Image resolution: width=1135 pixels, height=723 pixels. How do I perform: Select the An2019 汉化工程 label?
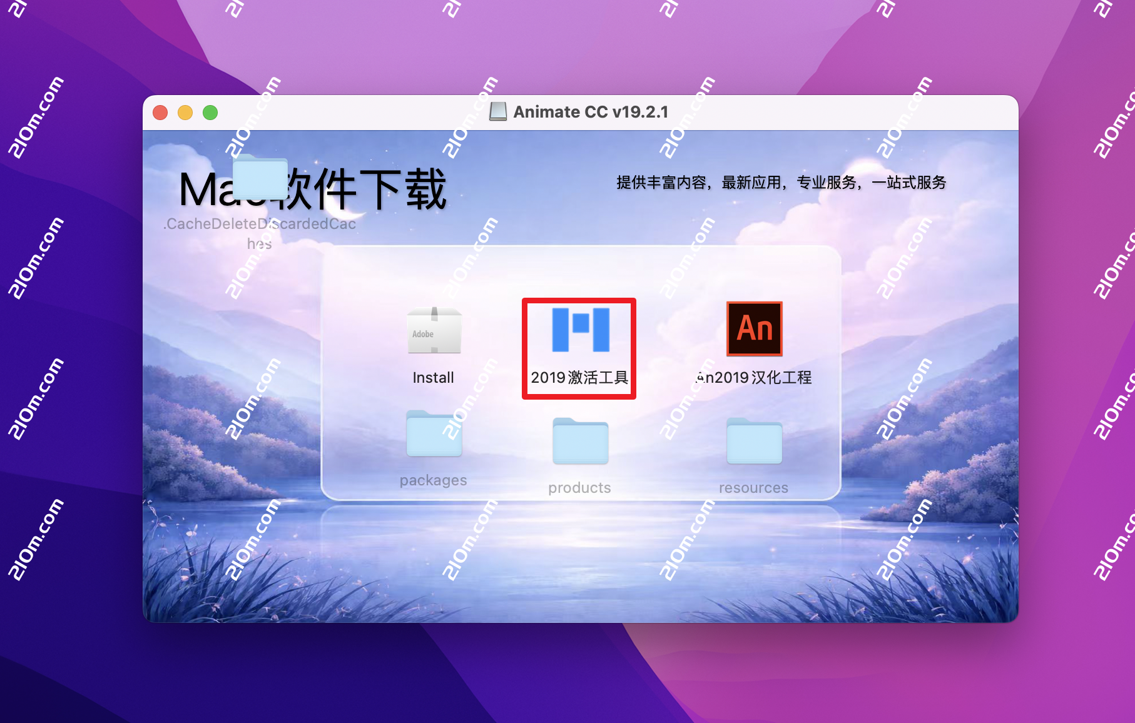[x=755, y=378]
